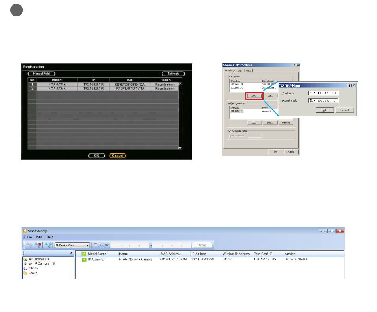Select 192.168.1.40 in the IP addresses list

pyautogui.click(x=237, y=88)
